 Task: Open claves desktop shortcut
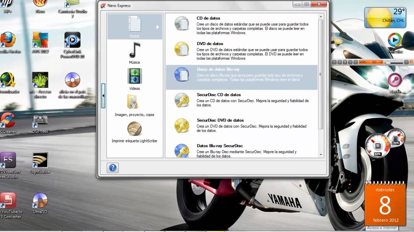coord(395,83)
